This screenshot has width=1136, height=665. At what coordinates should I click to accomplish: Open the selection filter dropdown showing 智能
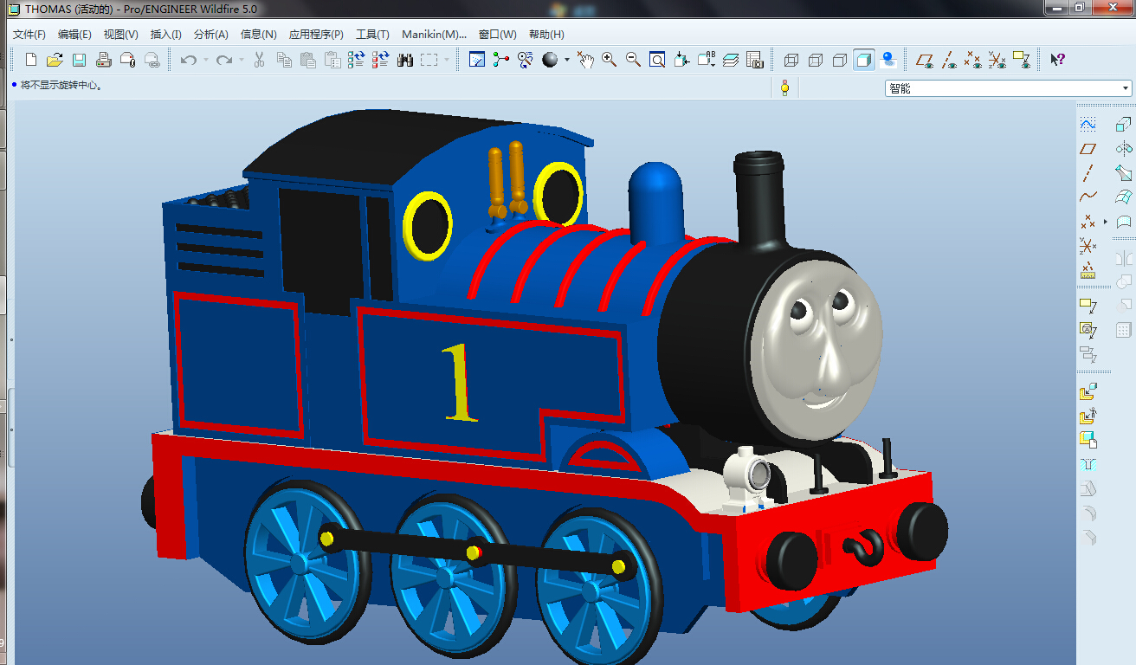pos(1009,88)
